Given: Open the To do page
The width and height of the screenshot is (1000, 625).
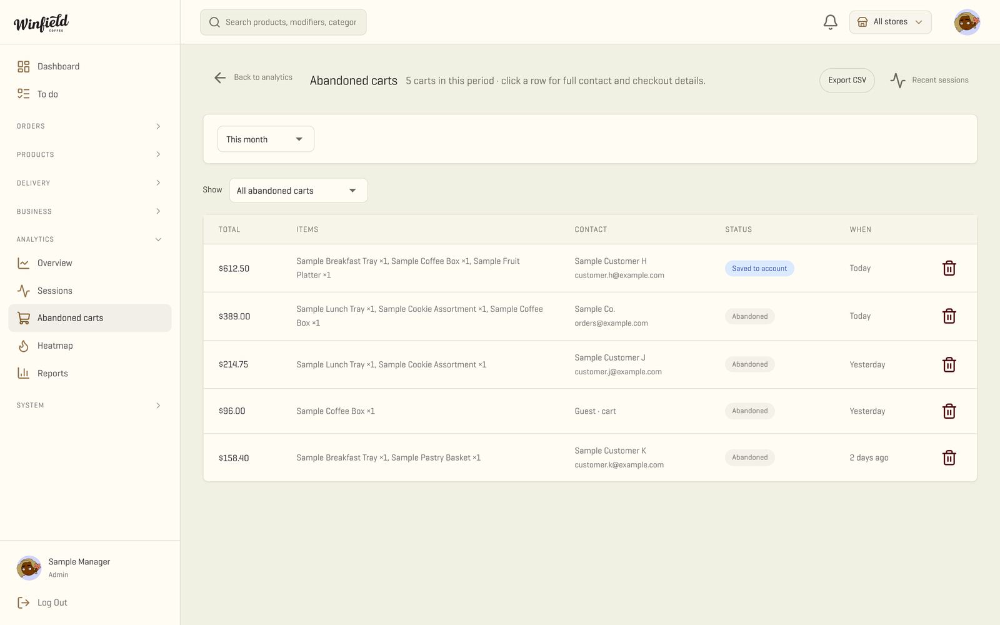Looking at the screenshot, I should (x=90, y=94).
